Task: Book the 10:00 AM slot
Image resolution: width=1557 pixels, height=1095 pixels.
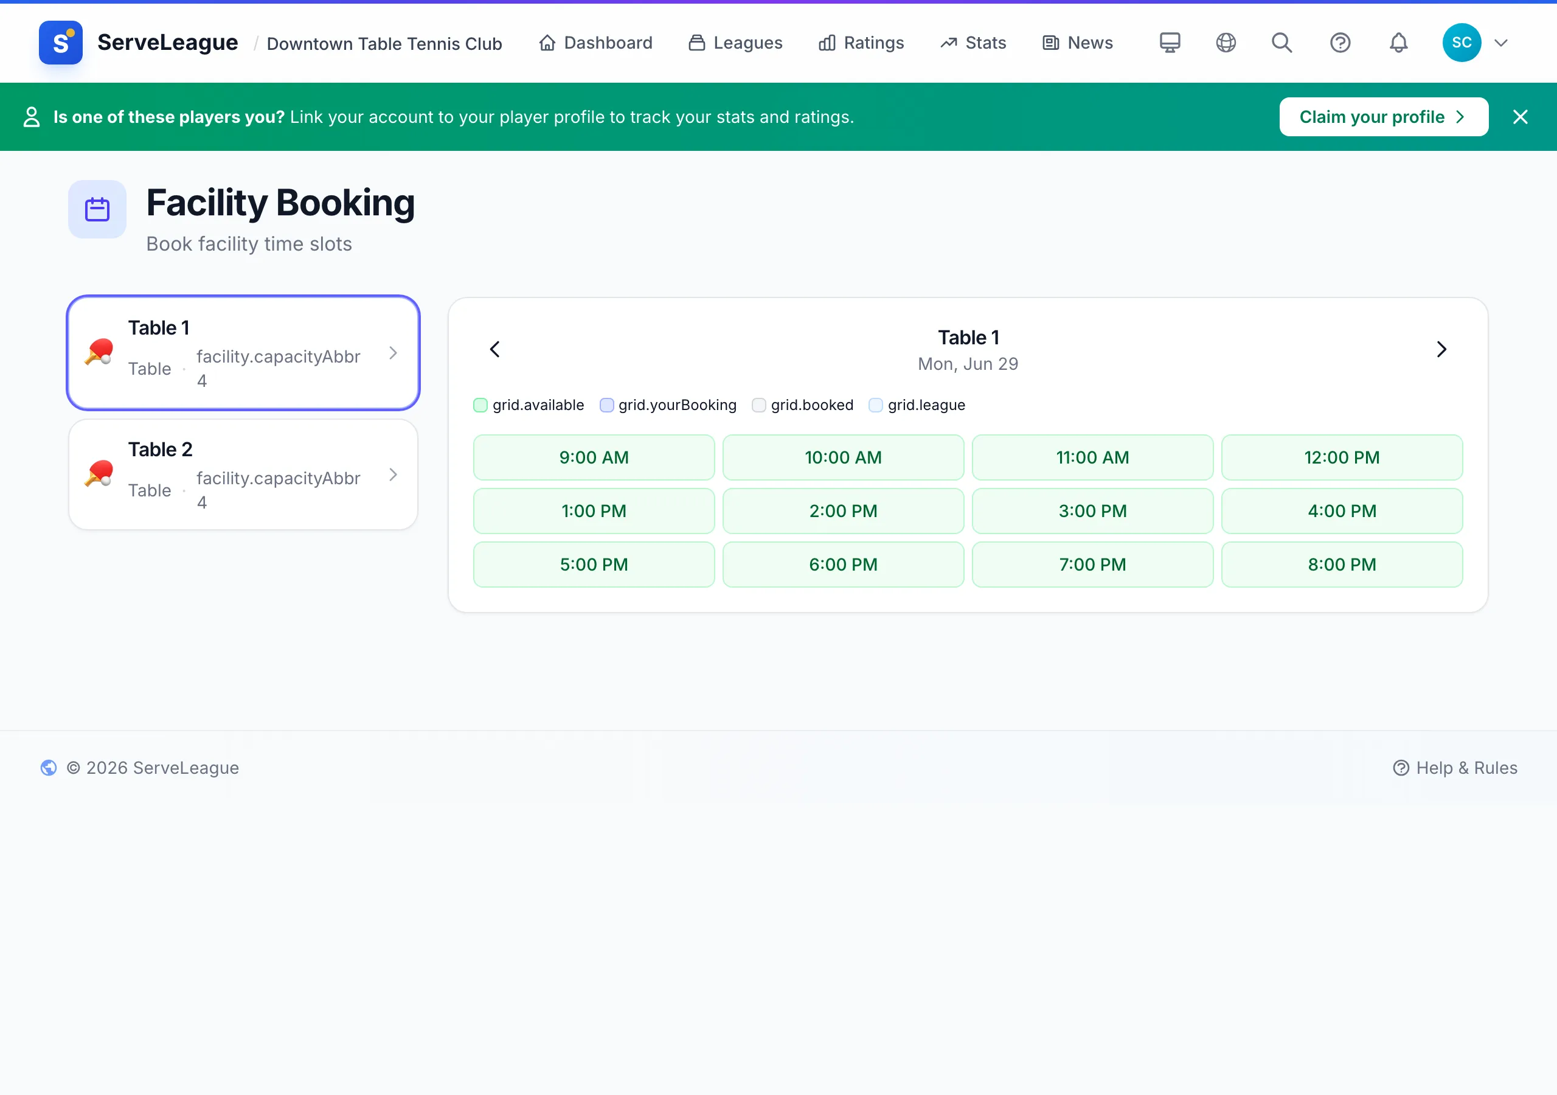Action: pos(843,457)
